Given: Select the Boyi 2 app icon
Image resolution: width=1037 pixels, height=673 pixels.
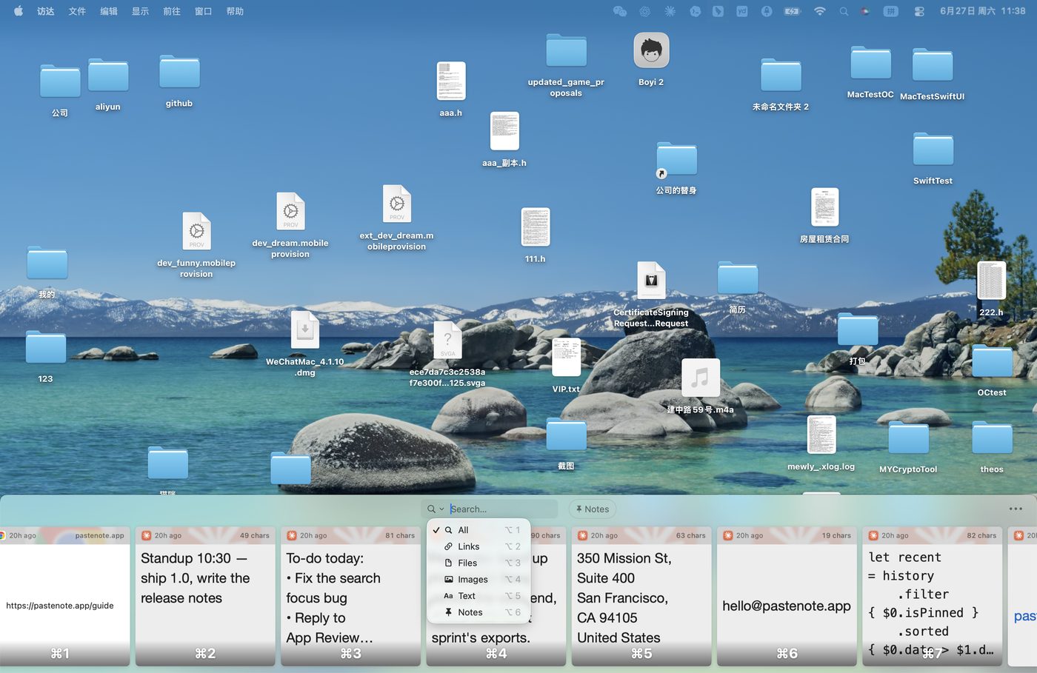Looking at the screenshot, I should (x=651, y=51).
